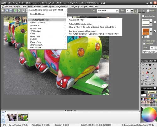Viewport: 157px width, 127px height.
Task: Uncheck the box beside orange pattern dropdown
Action: [155, 31]
